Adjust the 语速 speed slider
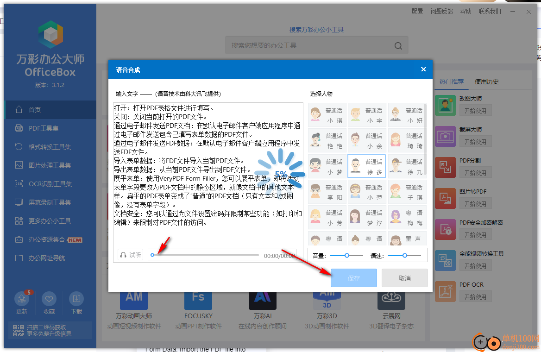The width and height of the screenshot is (541, 352). 404,256
